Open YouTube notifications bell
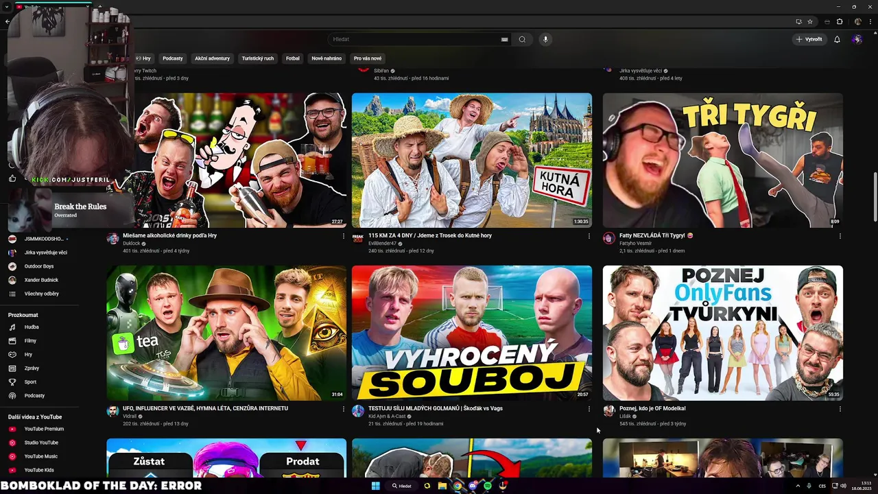The image size is (878, 494). coord(837,39)
